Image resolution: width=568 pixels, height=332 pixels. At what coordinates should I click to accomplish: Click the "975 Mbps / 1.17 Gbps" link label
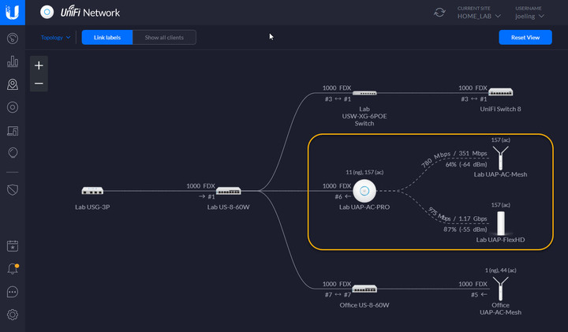[x=457, y=216]
